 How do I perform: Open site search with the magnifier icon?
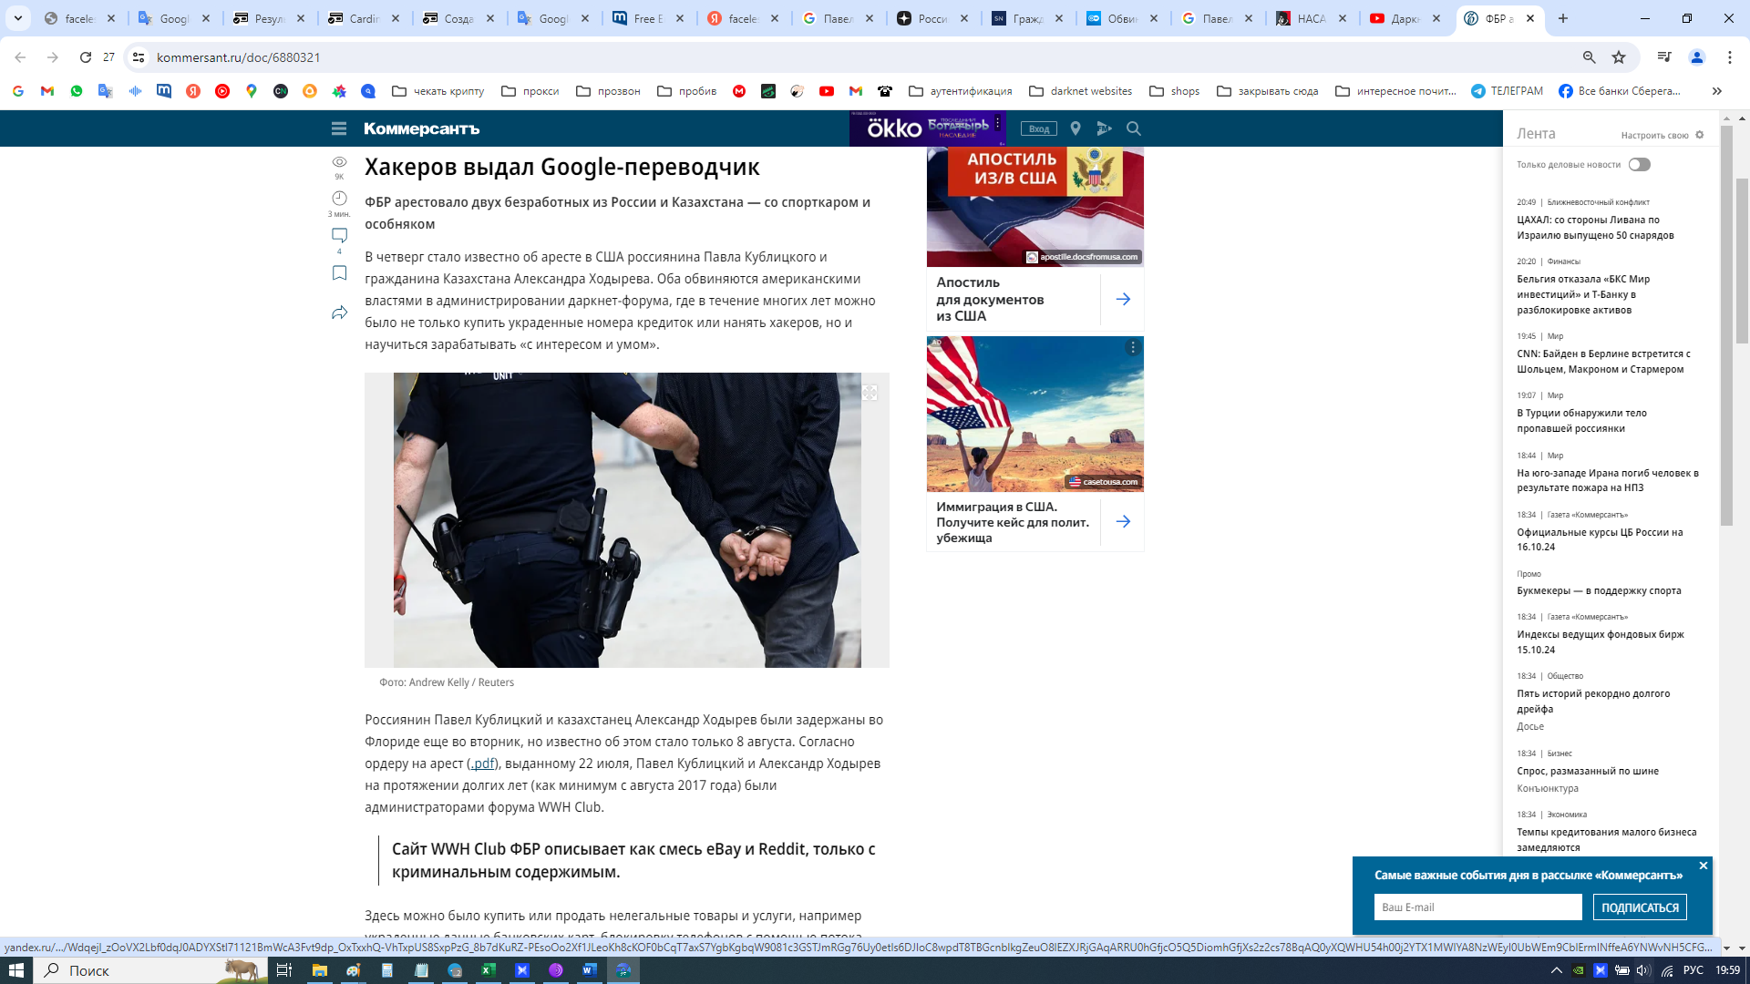[x=1134, y=128]
